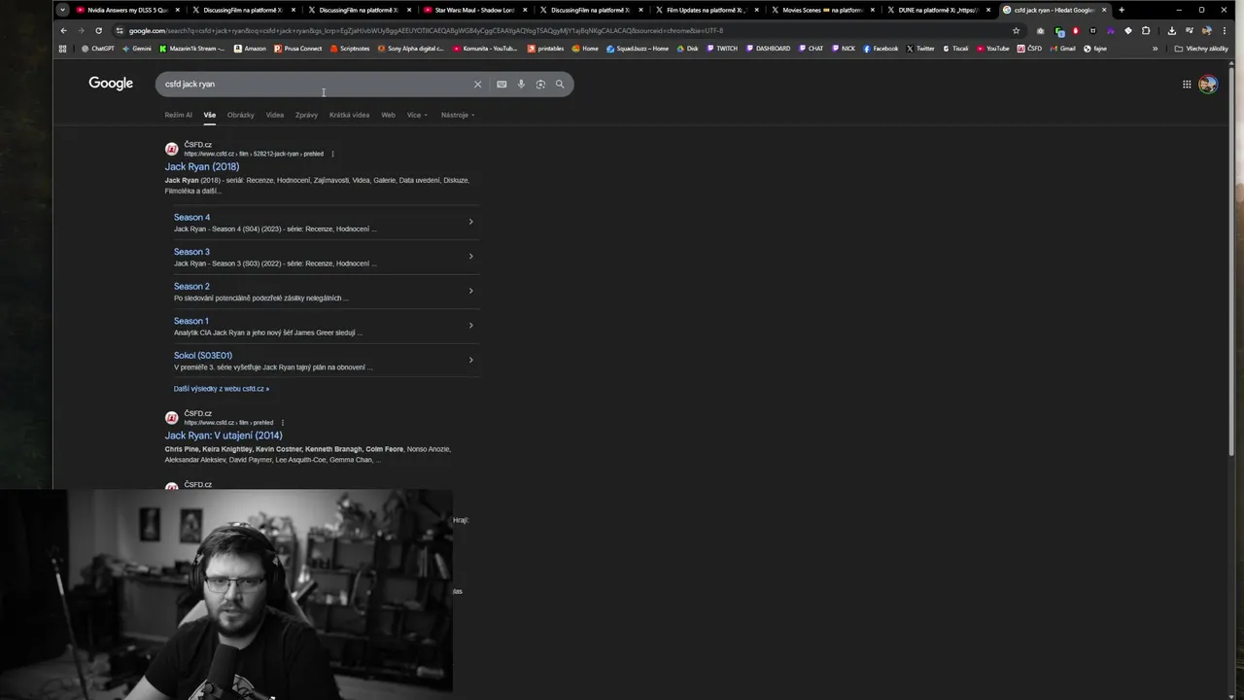Open the Gemini bookmark
Image resolution: width=1244 pixels, height=700 pixels.
tap(137, 49)
